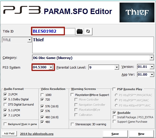Viewport: 156px width, 138px height.
Task: Expand the Parental Lock Level dropdown
Action: click(117, 67)
